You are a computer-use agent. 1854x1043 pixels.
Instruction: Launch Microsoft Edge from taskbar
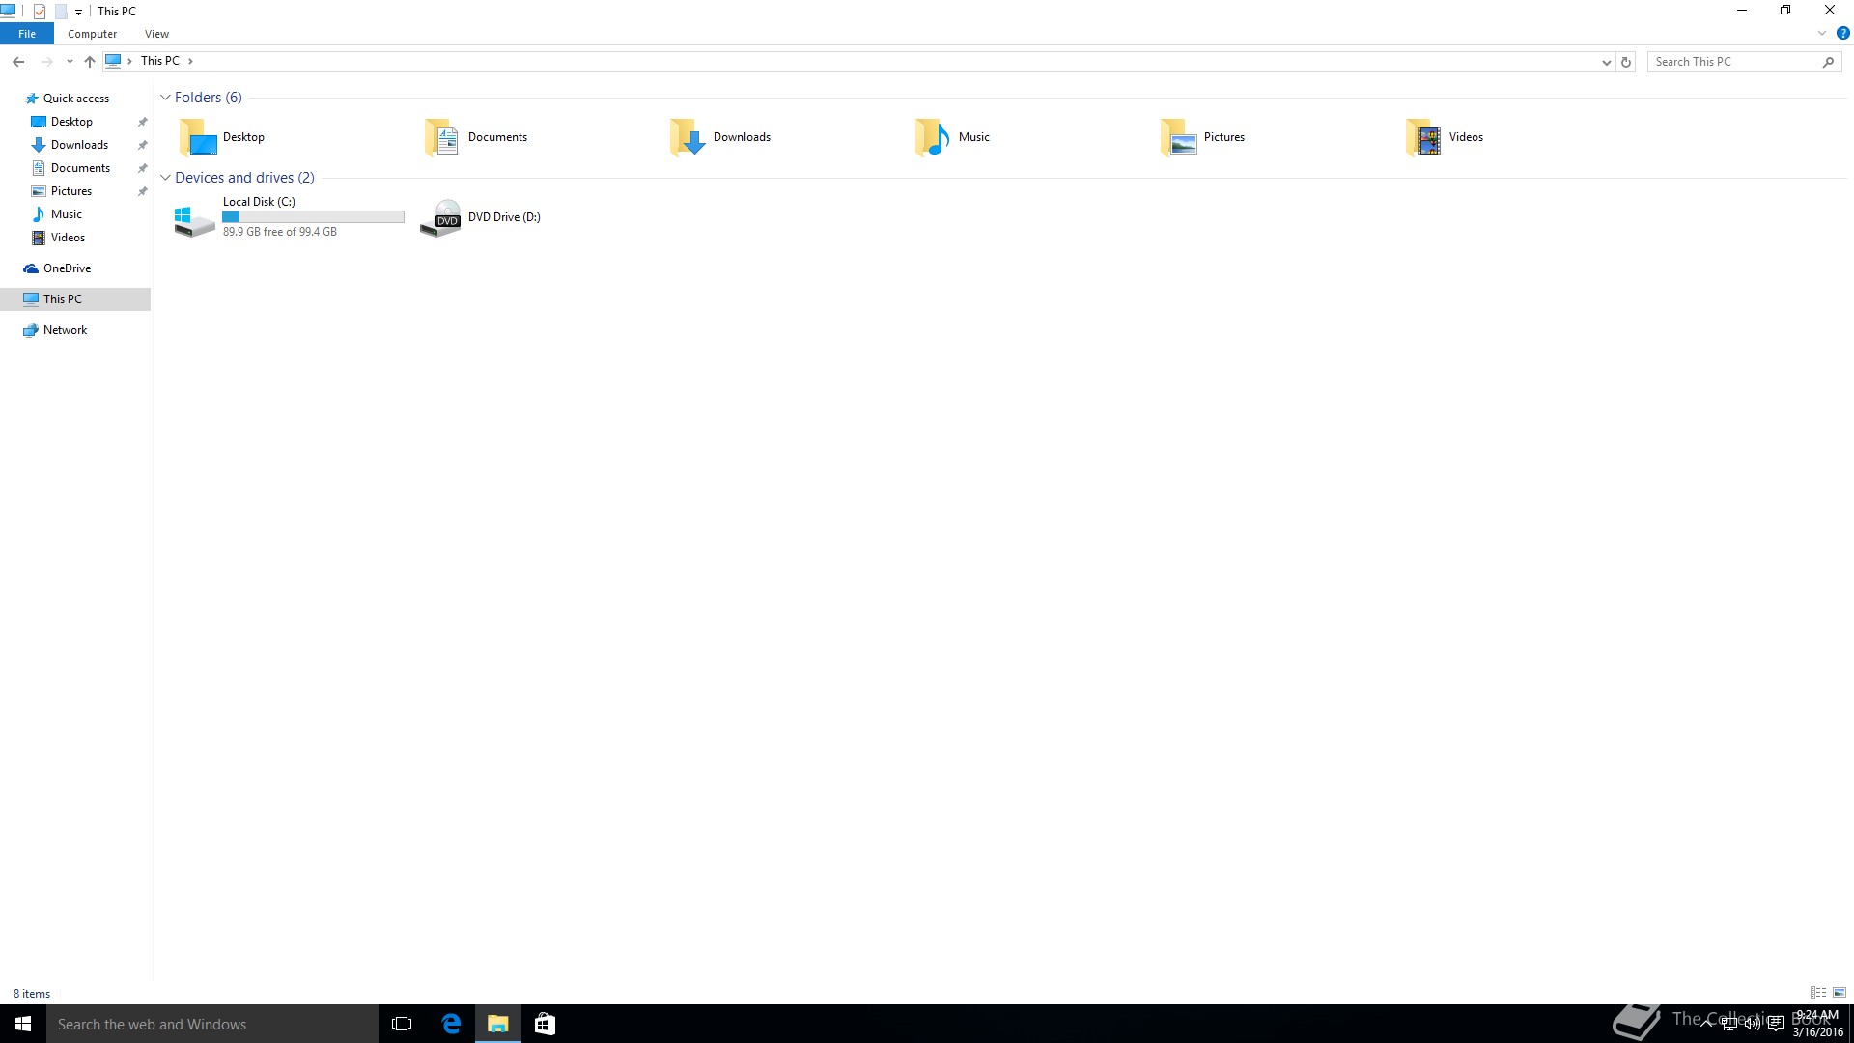(x=451, y=1024)
